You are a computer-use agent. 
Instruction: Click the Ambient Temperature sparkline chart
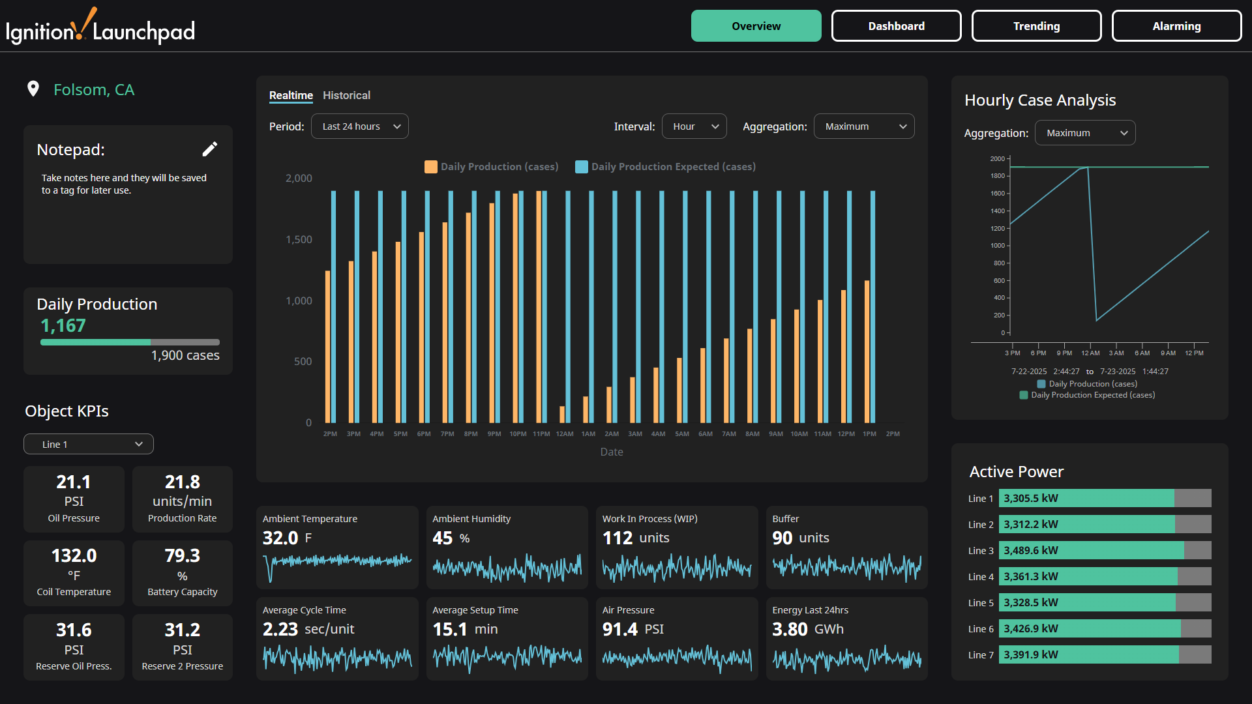337,564
